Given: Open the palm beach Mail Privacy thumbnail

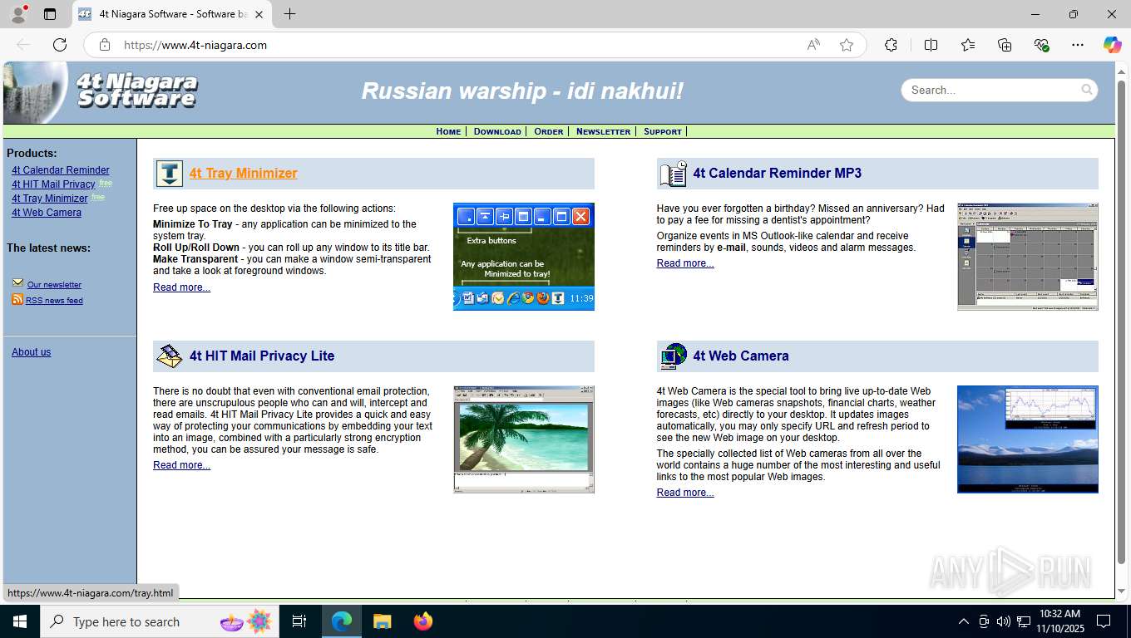Looking at the screenshot, I should coord(524,439).
